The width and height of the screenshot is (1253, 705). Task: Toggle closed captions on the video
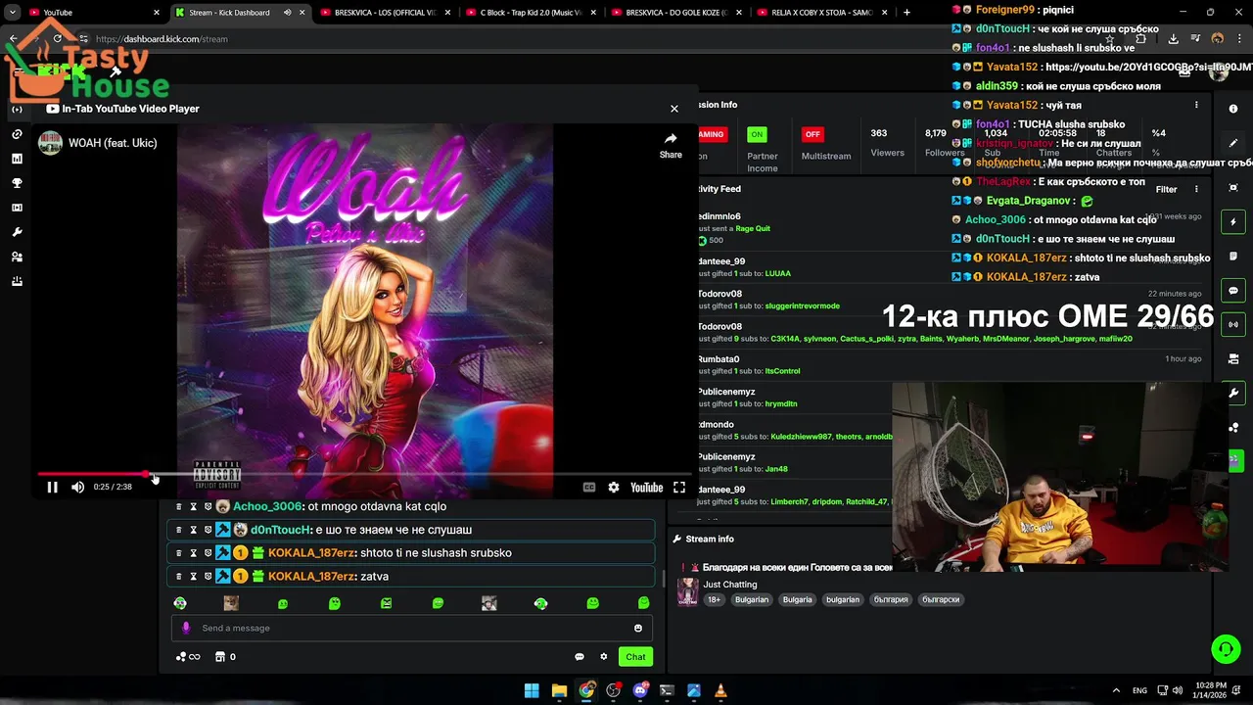(x=589, y=487)
